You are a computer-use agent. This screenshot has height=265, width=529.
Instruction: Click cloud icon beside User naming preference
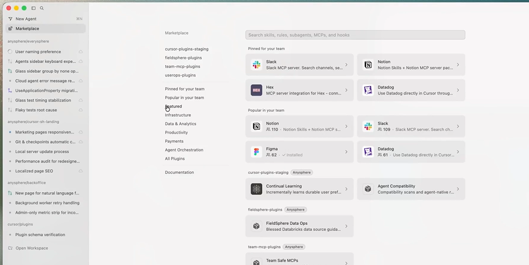point(80,52)
